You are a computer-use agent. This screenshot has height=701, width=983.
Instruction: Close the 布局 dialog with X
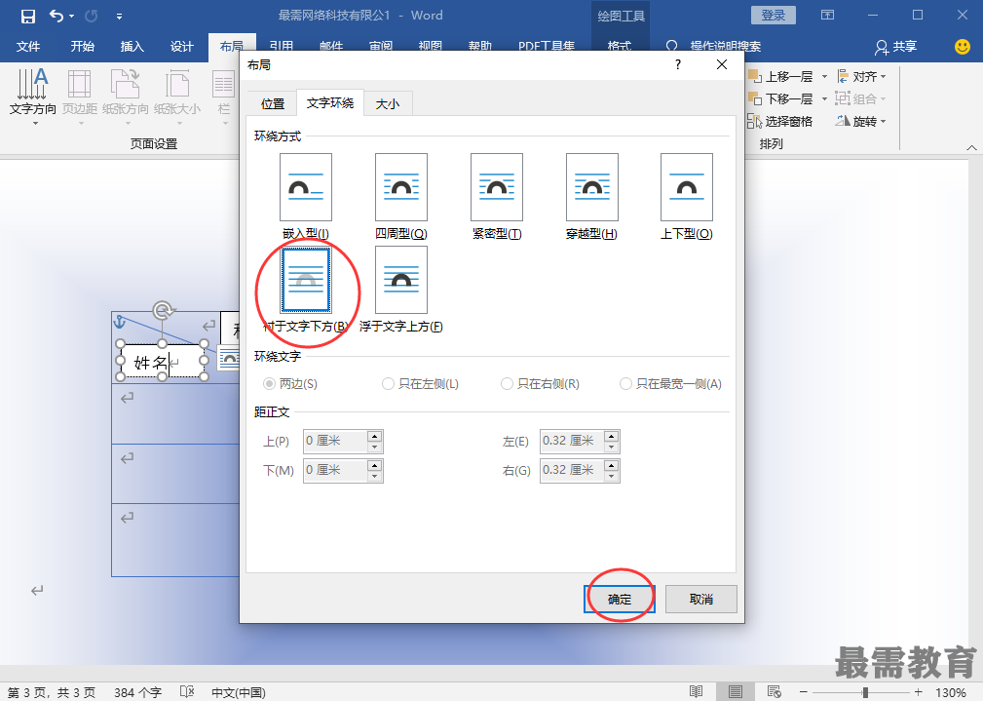(722, 64)
